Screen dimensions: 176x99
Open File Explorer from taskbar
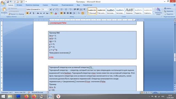pyautogui.click(x=10, y=97)
